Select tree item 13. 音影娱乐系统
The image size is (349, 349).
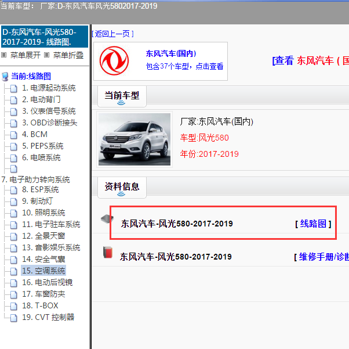51,248
